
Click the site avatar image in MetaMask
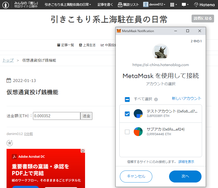pos(161,52)
